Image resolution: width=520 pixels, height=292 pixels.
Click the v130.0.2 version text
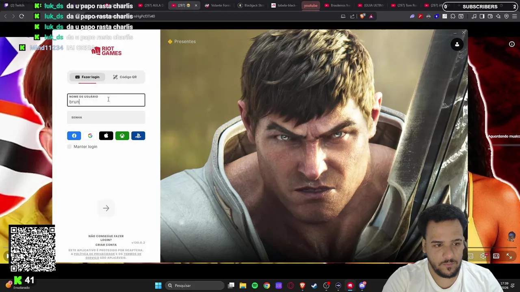[138, 243]
